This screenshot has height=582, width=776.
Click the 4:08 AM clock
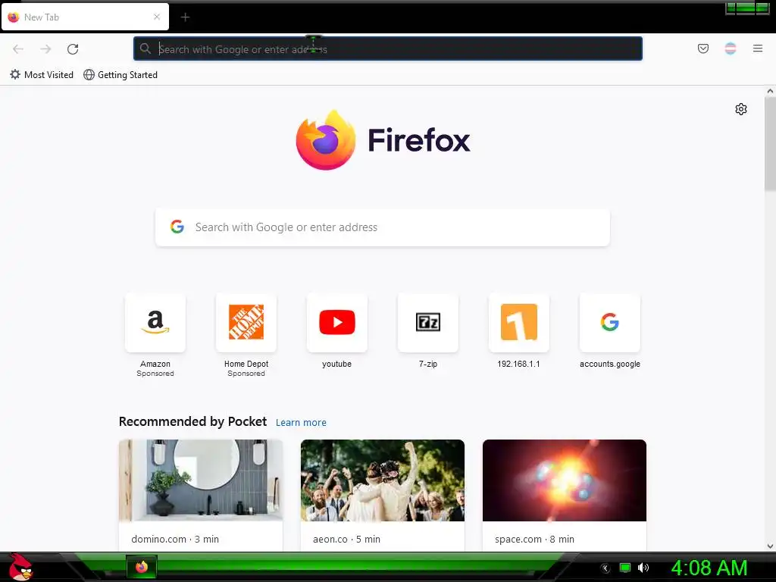click(709, 568)
